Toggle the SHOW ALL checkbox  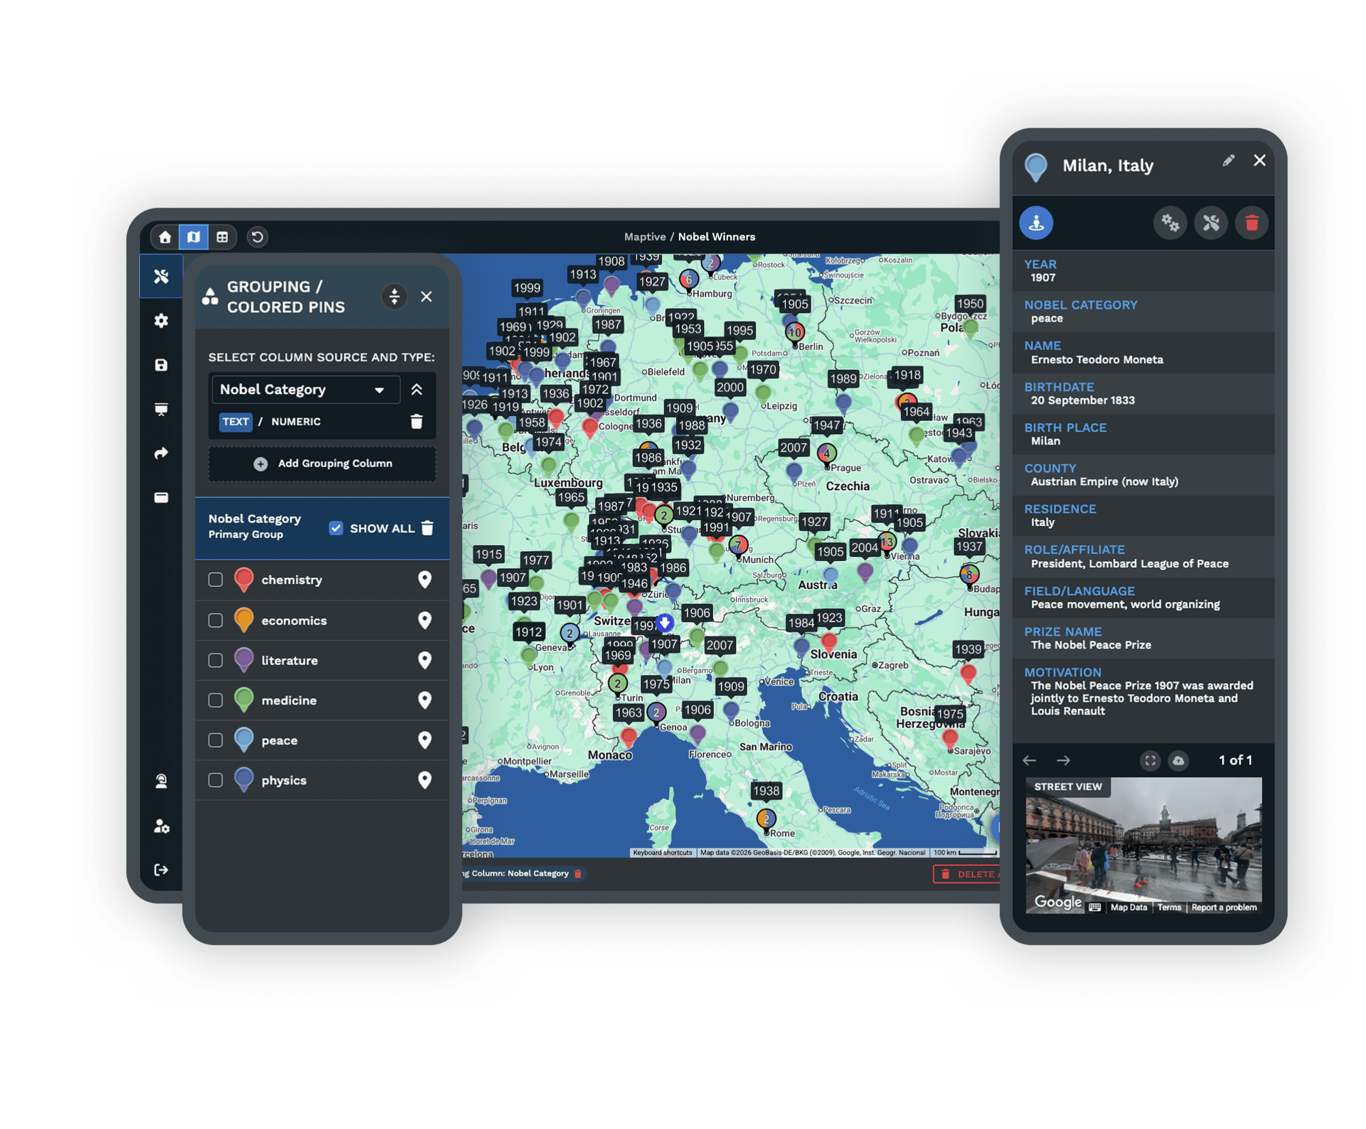point(336,528)
